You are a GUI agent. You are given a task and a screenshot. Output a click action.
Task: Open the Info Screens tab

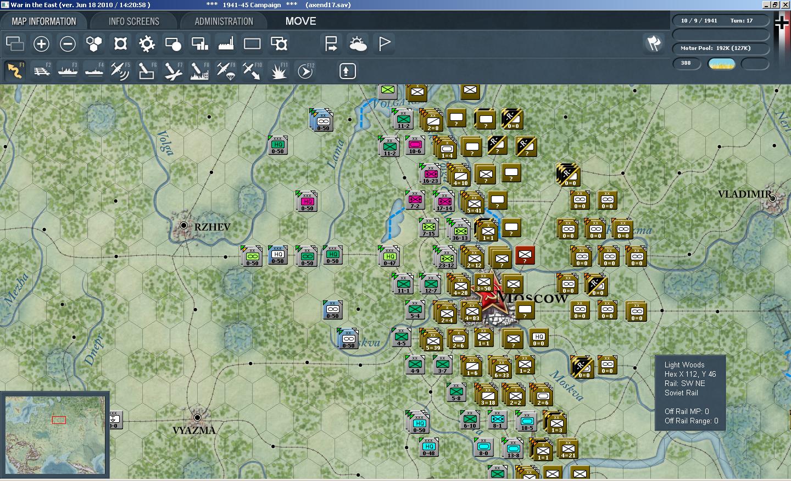(134, 21)
